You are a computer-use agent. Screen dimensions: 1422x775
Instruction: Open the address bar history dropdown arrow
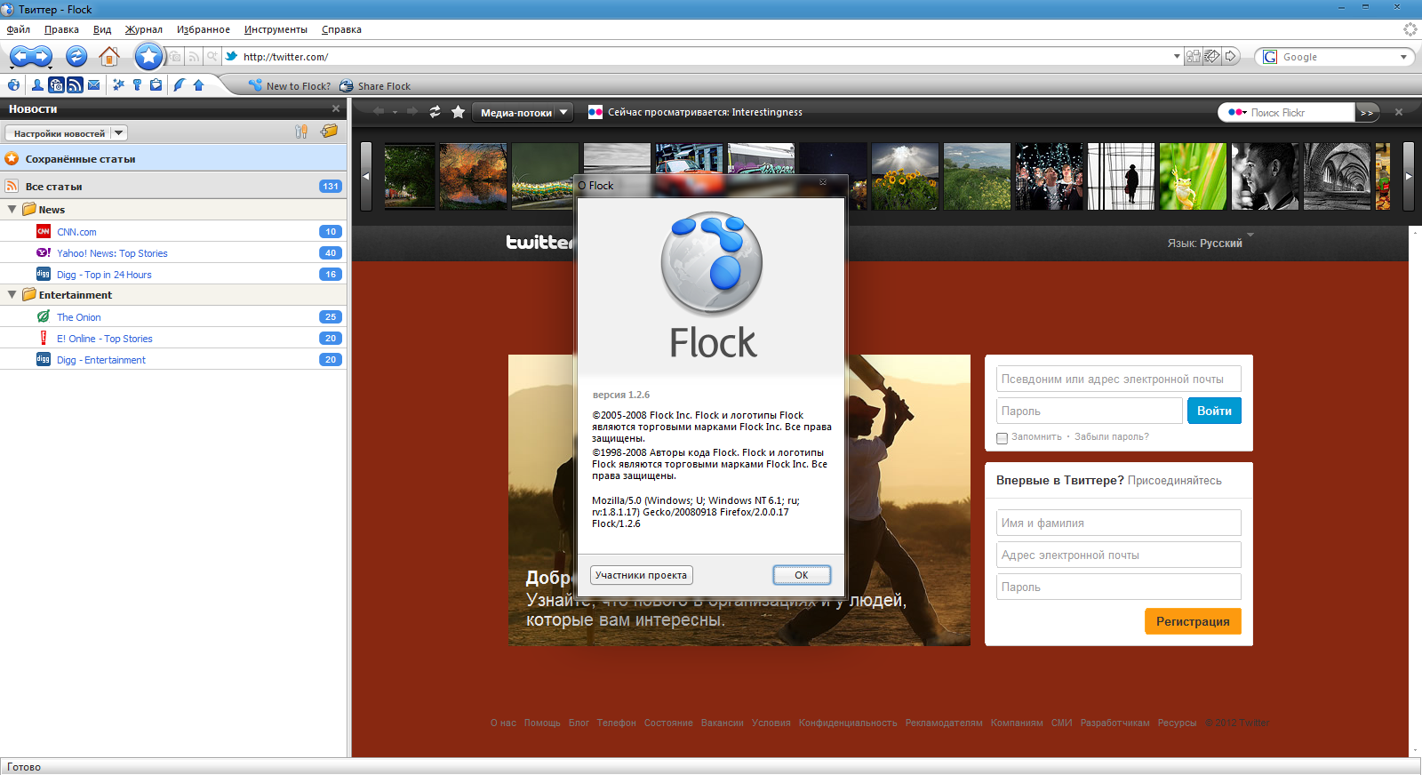click(1177, 57)
